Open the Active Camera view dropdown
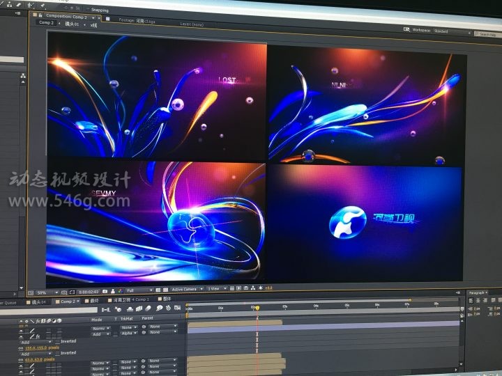The image size is (502, 376). (x=185, y=289)
